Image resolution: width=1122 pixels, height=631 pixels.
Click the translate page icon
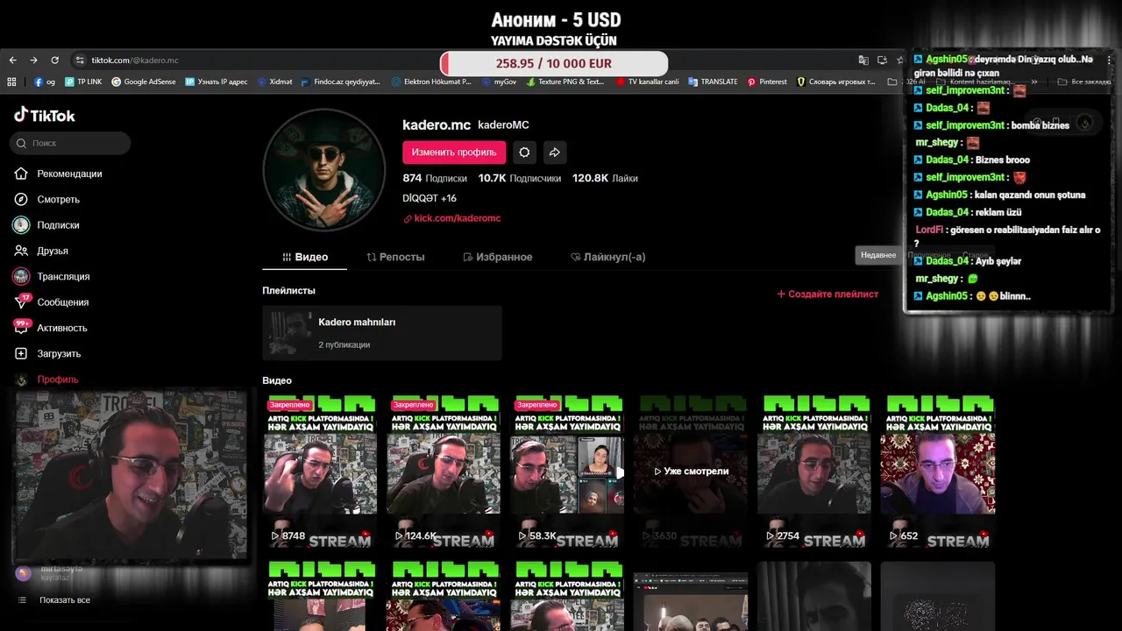click(x=863, y=60)
